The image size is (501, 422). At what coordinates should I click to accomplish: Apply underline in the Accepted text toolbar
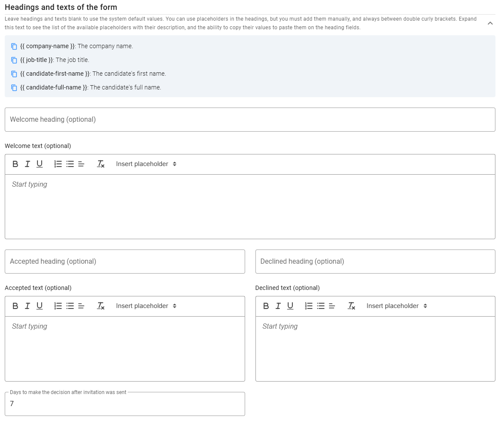click(40, 306)
